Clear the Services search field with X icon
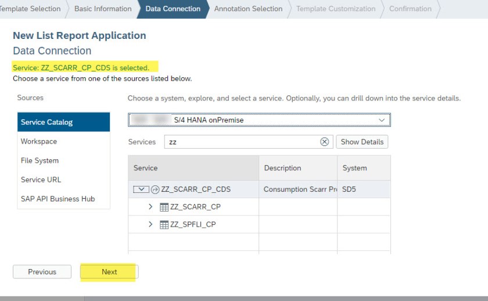 [x=324, y=142]
